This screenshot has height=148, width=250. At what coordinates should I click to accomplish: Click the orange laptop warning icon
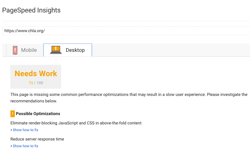click(56, 50)
